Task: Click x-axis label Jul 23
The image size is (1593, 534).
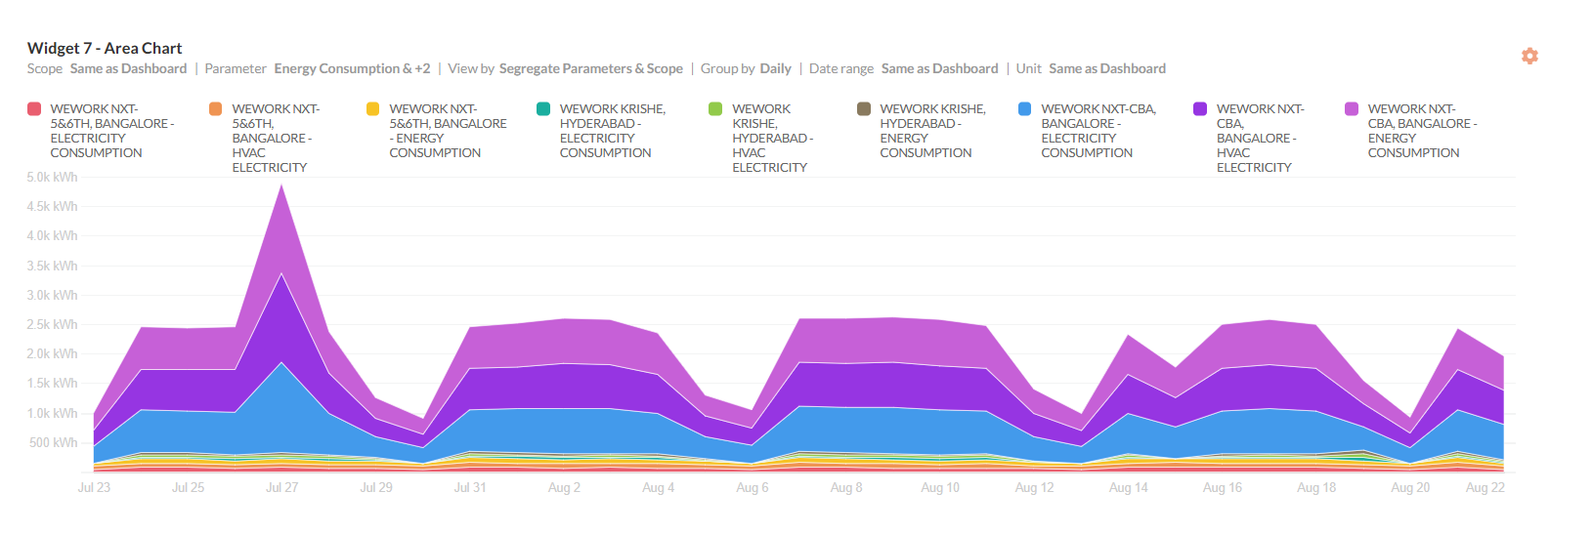Action: [94, 487]
